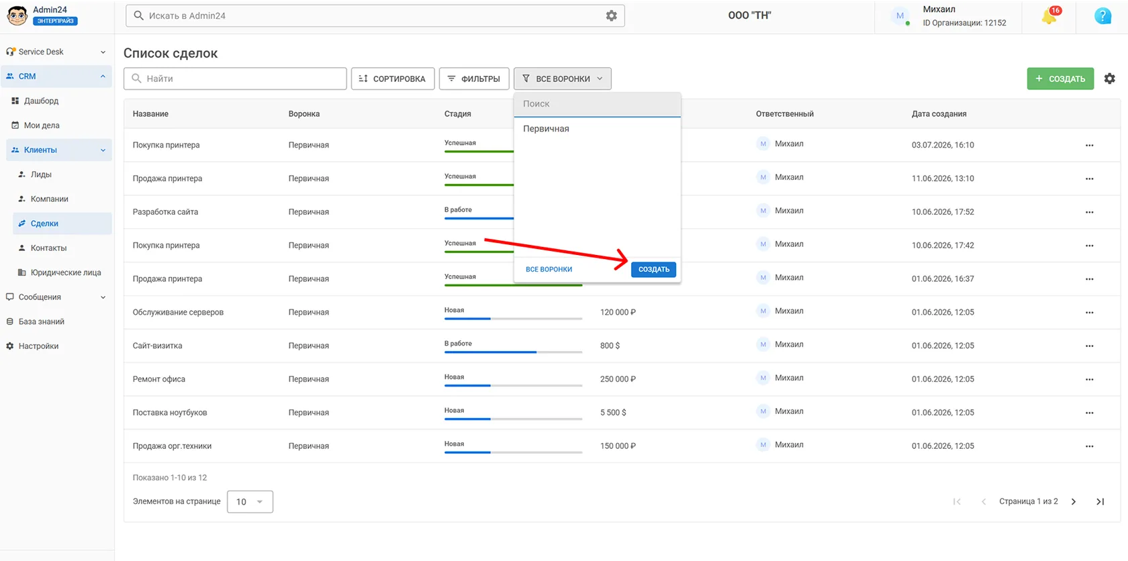Open the Все воронки funnel dropdown
Screen dimensions: 1128x561
tap(563, 79)
